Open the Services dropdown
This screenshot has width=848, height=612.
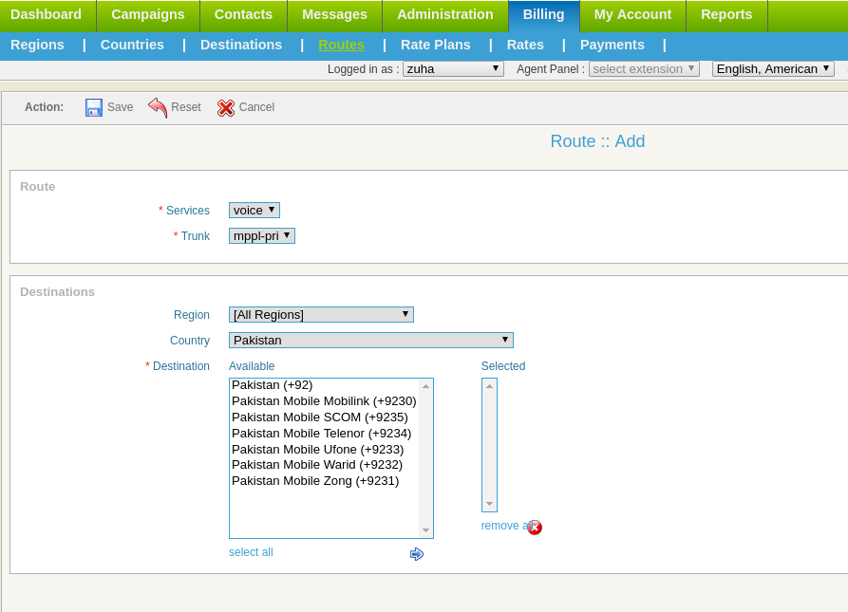[x=254, y=210]
